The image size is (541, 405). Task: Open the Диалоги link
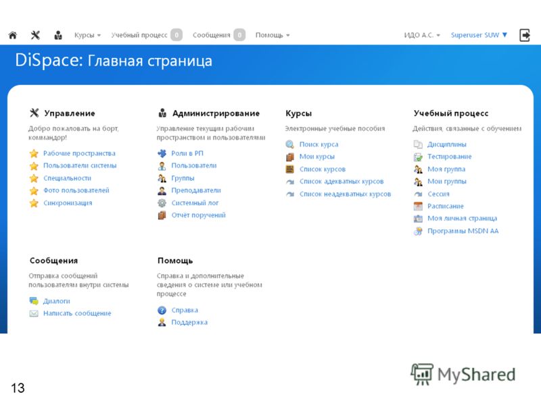pyautogui.click(x=56, y=301)
